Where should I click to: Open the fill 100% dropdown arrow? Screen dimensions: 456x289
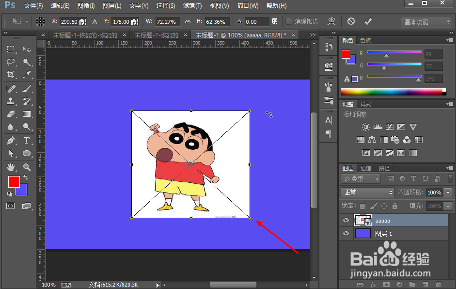[448, 206]
